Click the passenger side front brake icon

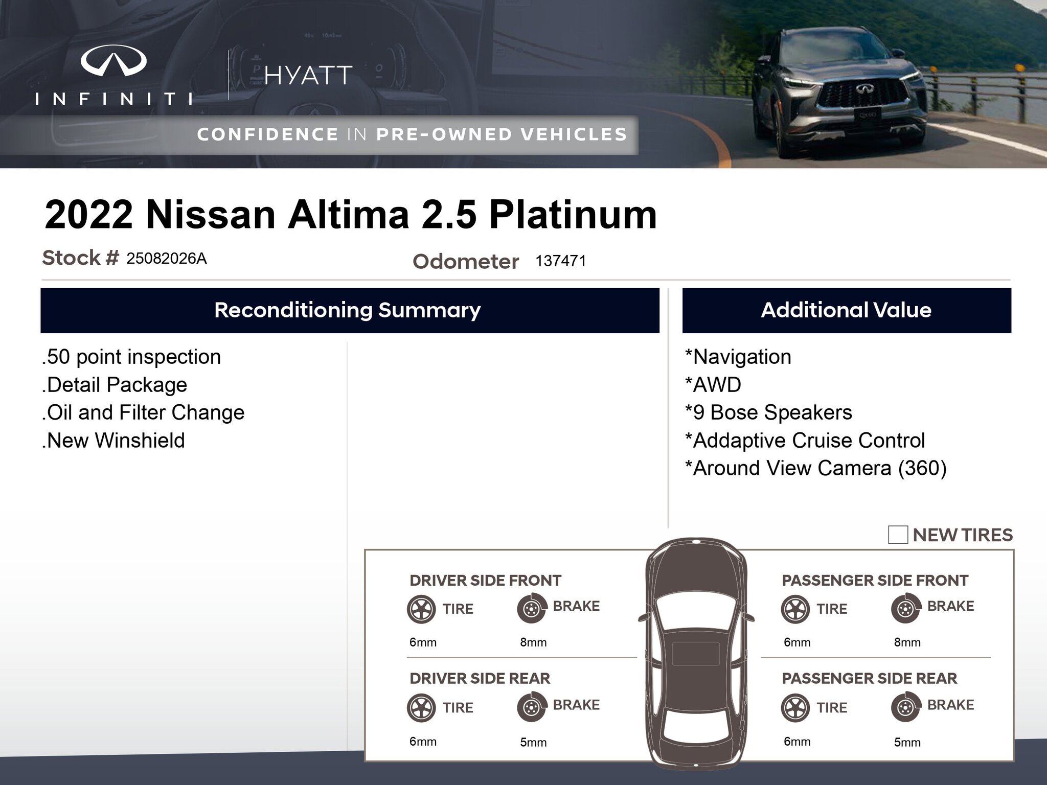click(x=905, y=609)
